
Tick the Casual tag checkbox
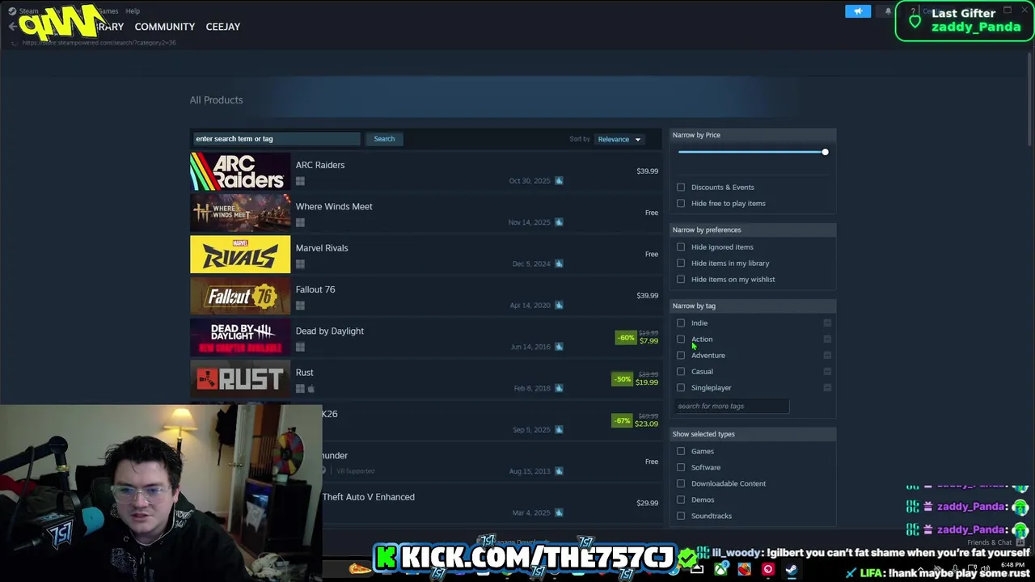[x=681, y=371]
